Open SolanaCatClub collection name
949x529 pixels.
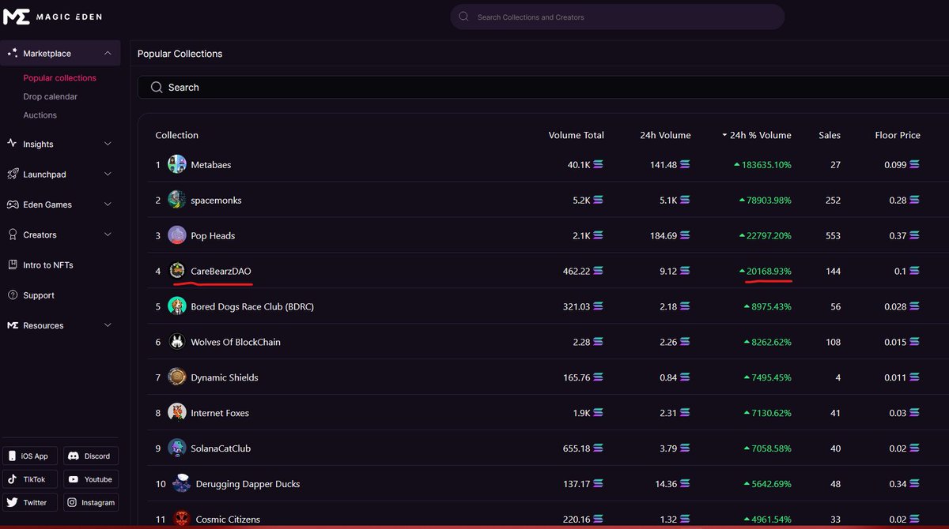tap(221, 448)
